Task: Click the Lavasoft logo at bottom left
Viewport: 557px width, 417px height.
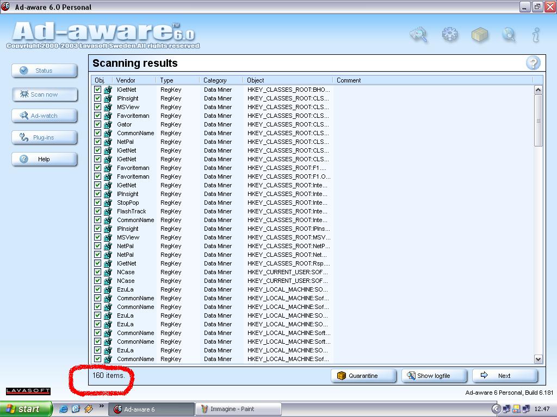Action: tap(28, 391)
